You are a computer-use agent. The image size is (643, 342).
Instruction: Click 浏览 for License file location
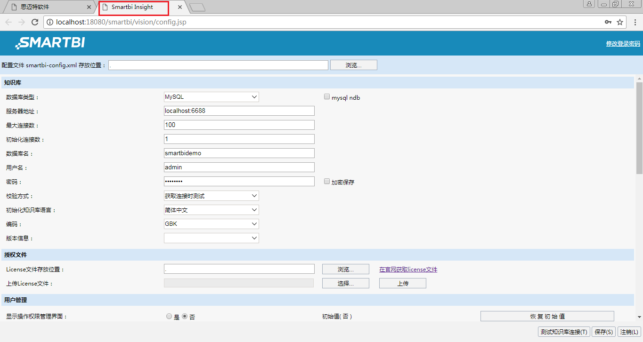(346, 269)
